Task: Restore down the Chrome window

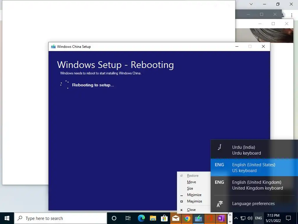Action: click(x=278, y=4)
